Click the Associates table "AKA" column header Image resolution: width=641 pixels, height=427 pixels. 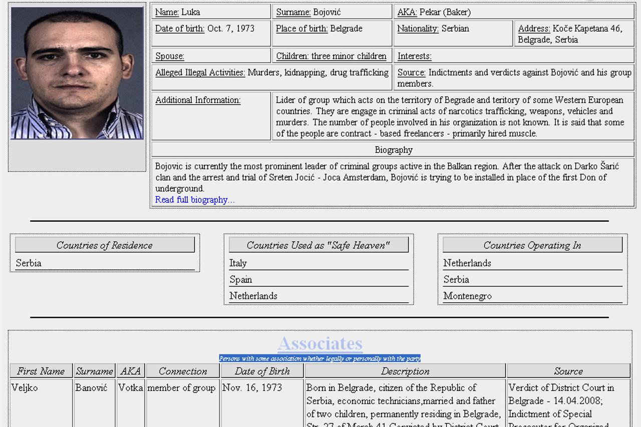point(131,371)
